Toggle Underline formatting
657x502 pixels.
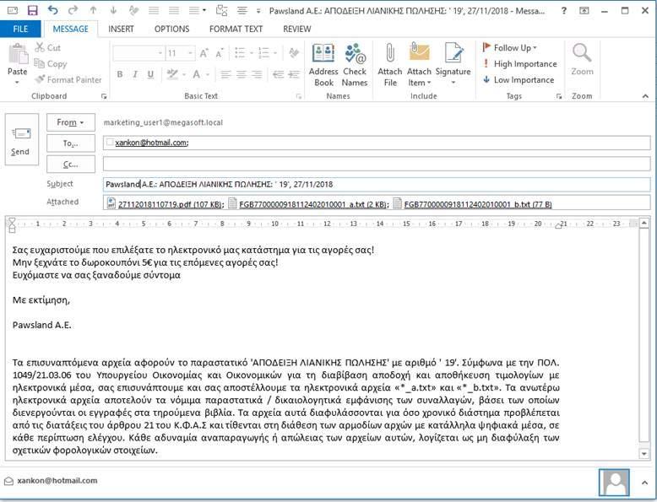point(150,74)
